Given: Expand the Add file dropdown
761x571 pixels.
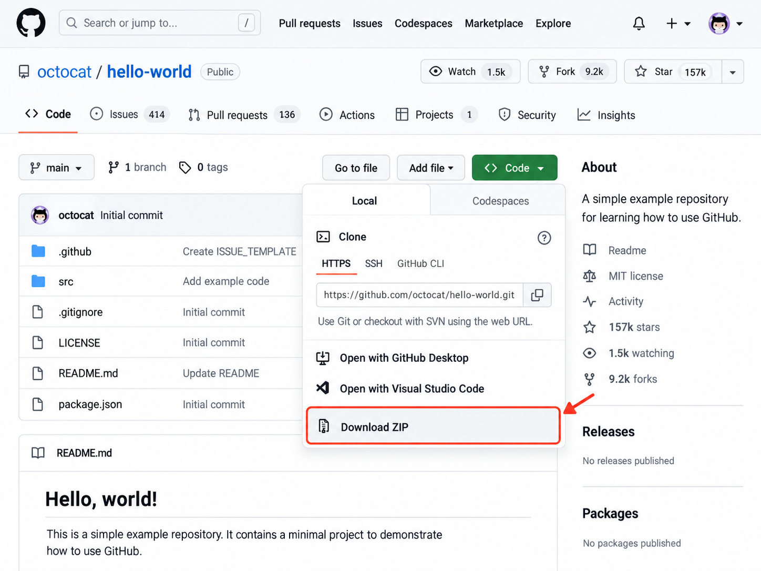Looking at the screenshot, I should tap(431, 168).
